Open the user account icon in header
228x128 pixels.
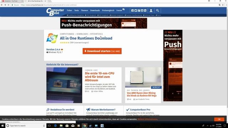coord(151,10)
